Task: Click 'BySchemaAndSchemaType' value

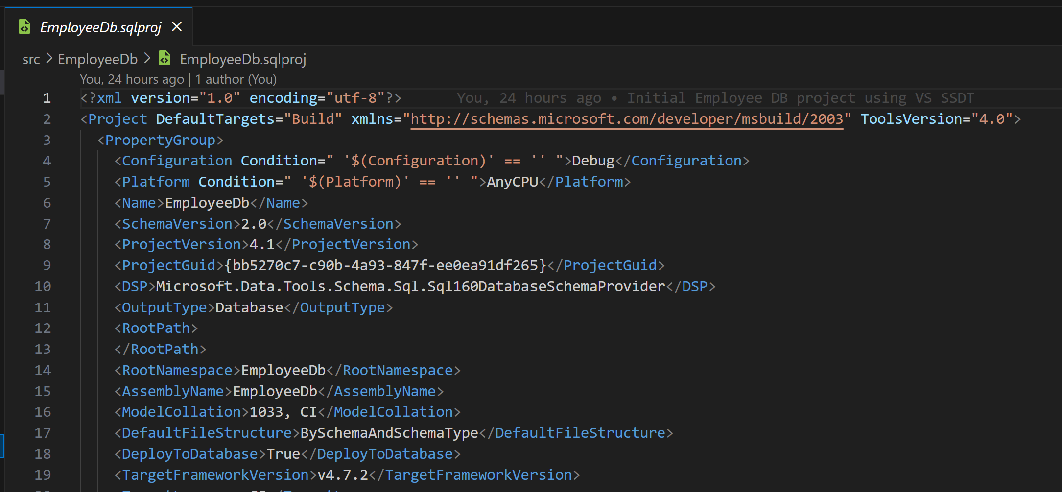Action: [389, 433]
